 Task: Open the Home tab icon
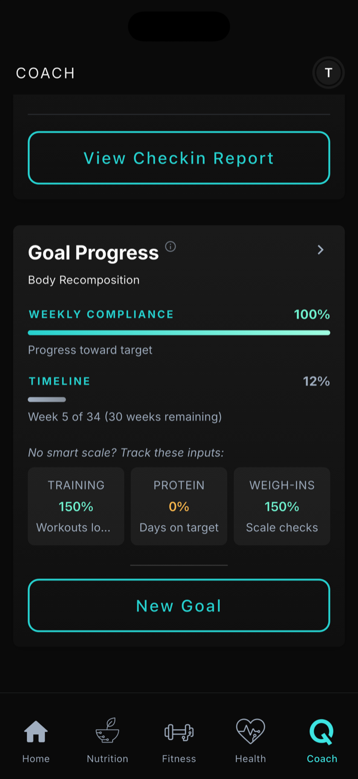click(36, 731)
